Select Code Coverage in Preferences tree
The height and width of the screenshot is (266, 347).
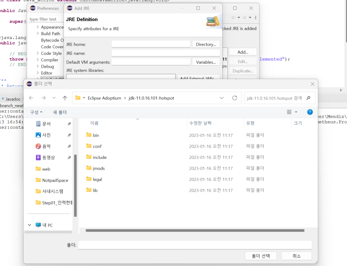52,47
